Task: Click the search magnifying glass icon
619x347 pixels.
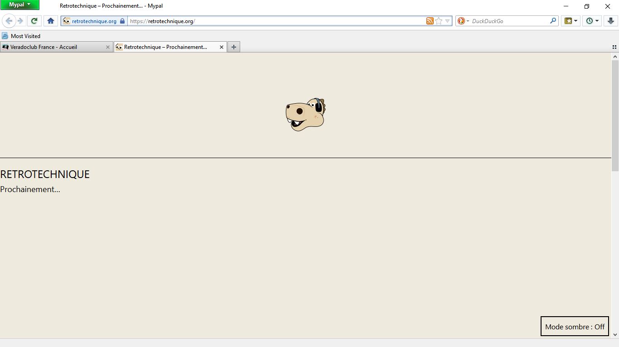Action: point(553,21)
